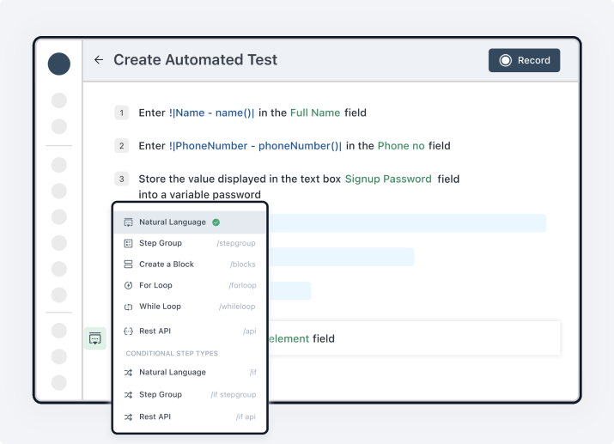Choose conditional Natural Language /if option
Screen dimensions: 614x444
pyautogui.click(x=173, y=373)
